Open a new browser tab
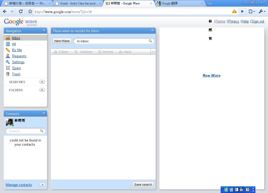 click(x=210, y=3)
